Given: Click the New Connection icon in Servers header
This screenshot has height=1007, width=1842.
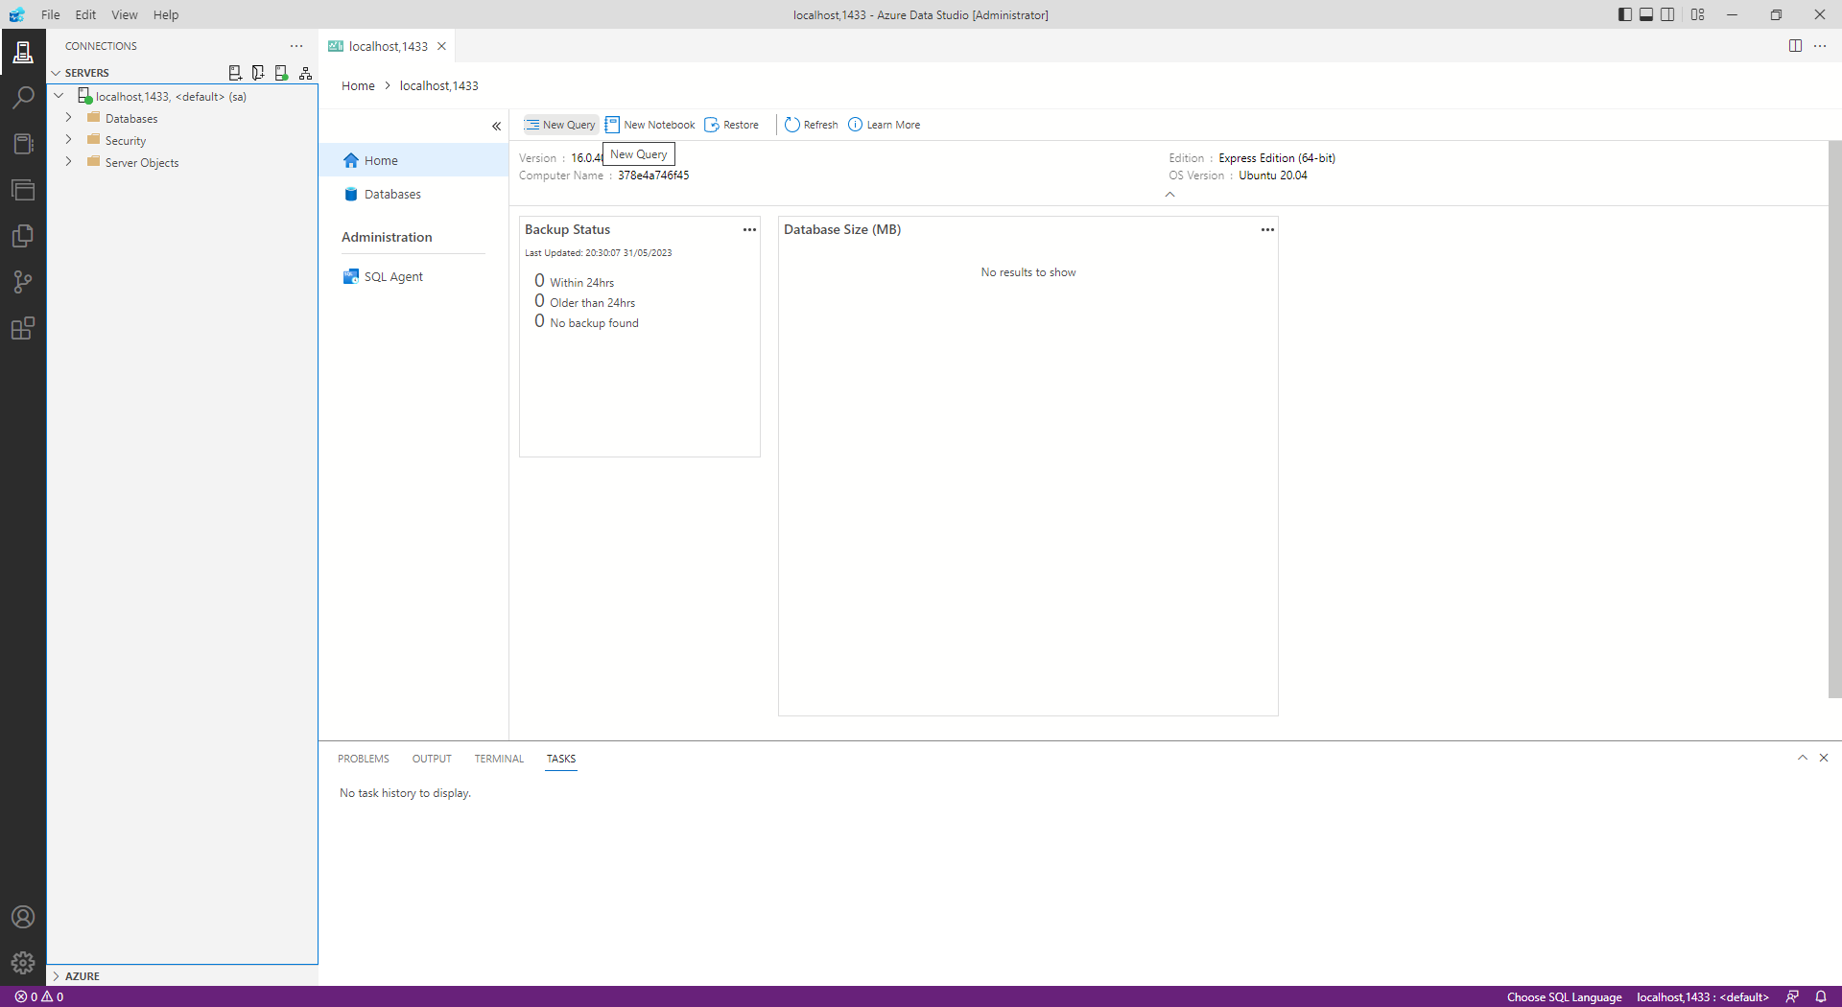Looking at the screenshot, I should coord(235,73).
